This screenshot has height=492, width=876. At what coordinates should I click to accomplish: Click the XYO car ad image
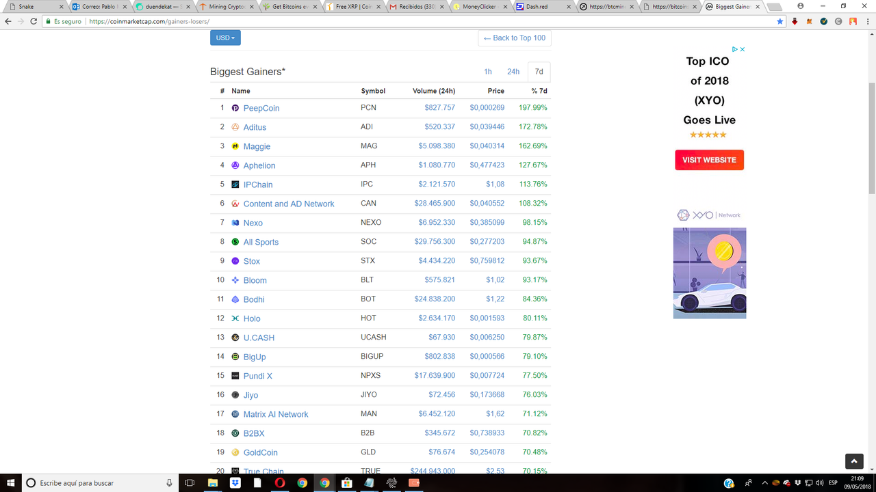click(710, 273)
